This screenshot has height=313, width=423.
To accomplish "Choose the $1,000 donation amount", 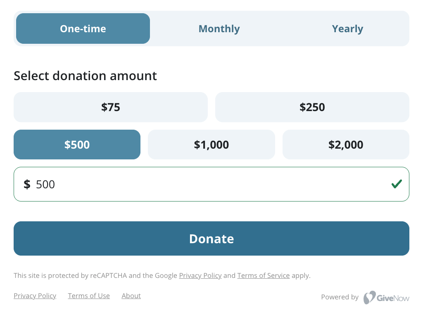I will pyautogui.click(x=211, y=145).
